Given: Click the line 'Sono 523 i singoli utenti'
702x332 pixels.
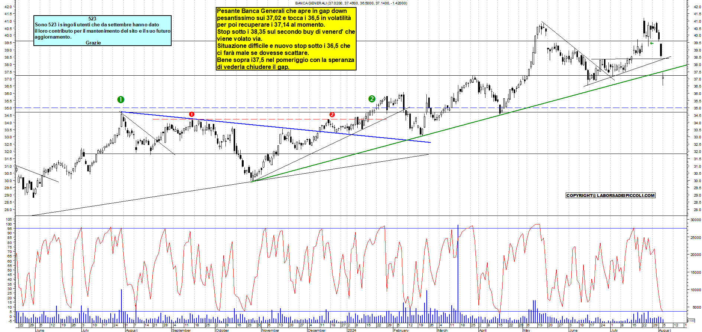Looking at the screenshot, I should click(x=97, y=24).
